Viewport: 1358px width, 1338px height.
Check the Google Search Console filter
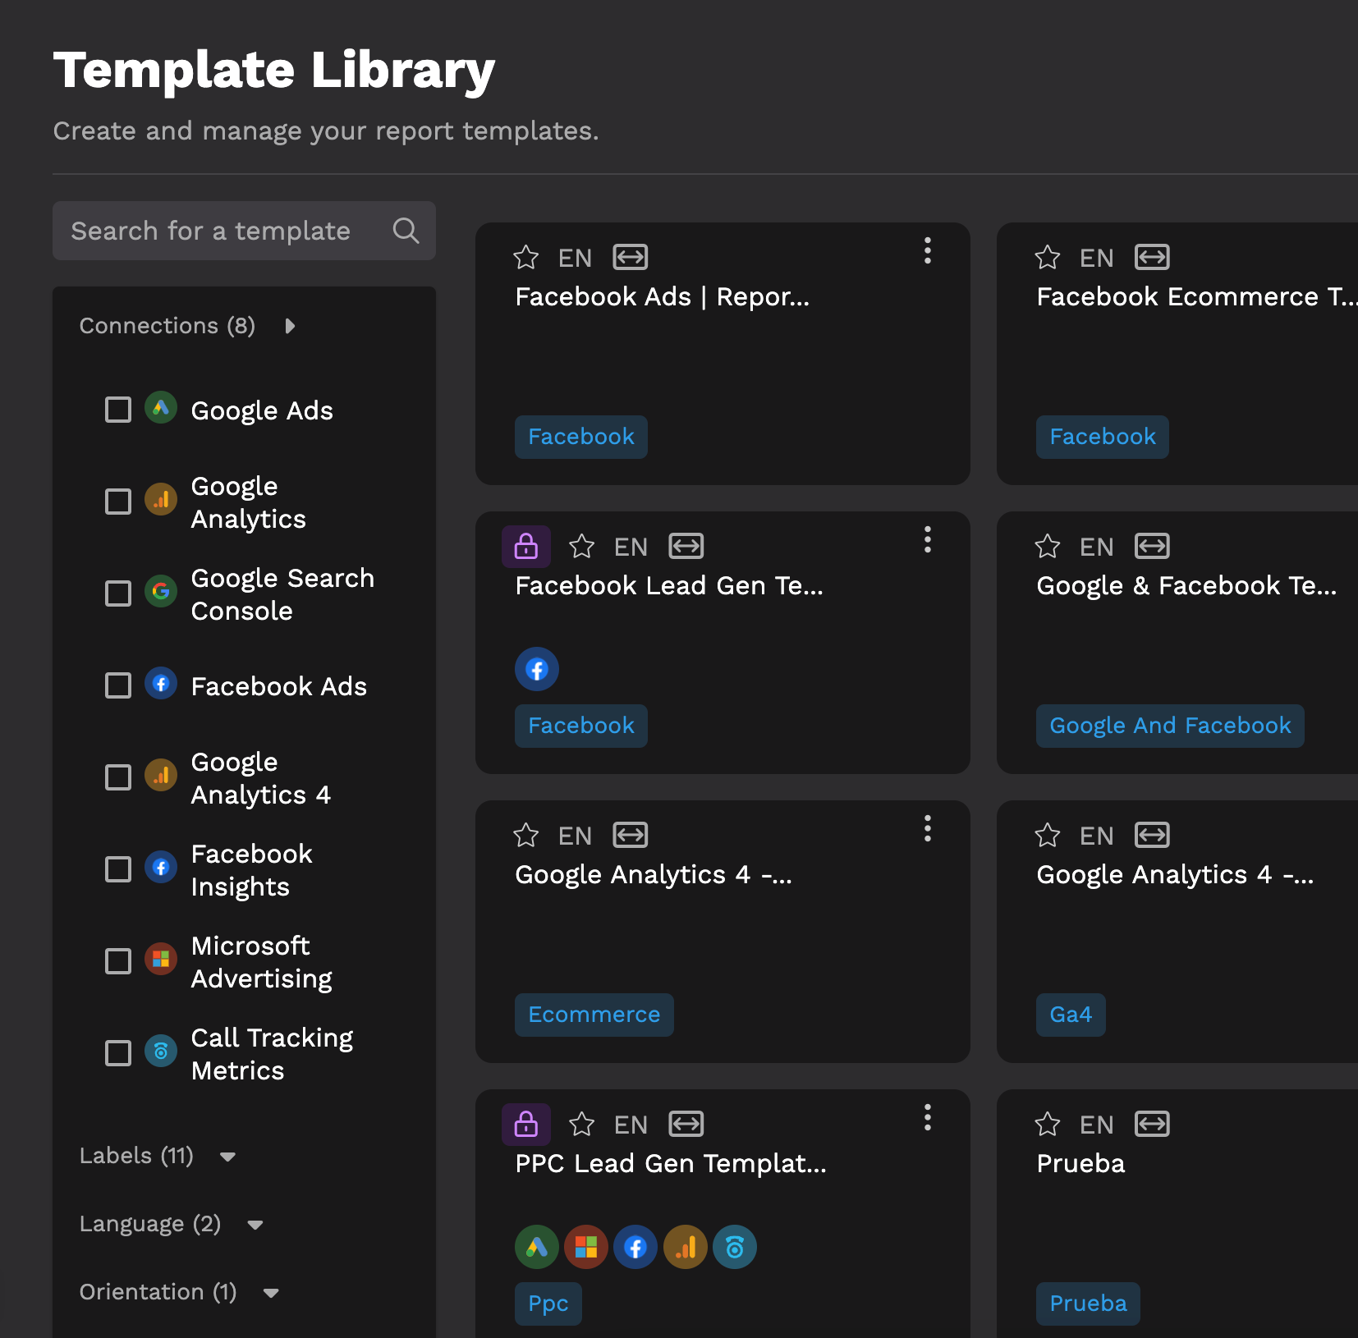[118, 593]
